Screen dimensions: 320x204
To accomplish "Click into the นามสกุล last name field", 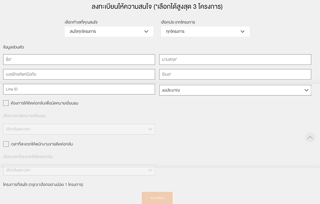I will click(235, 59).
